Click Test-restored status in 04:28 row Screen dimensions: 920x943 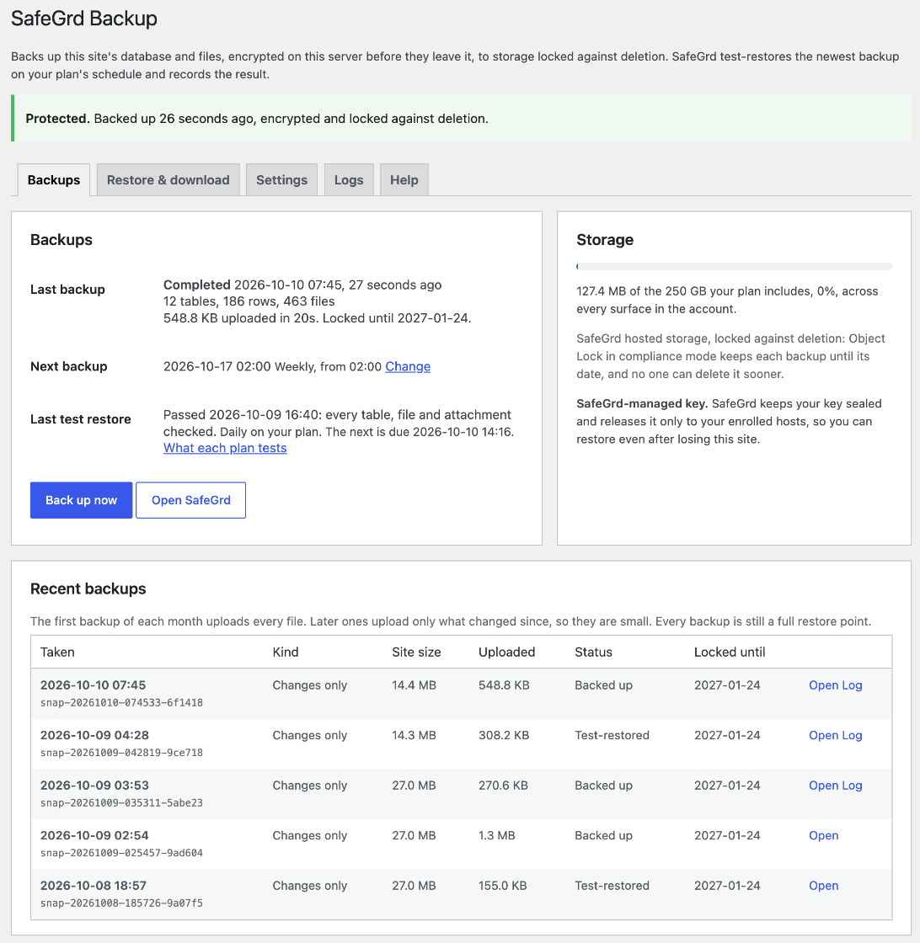tap(612, 735)
